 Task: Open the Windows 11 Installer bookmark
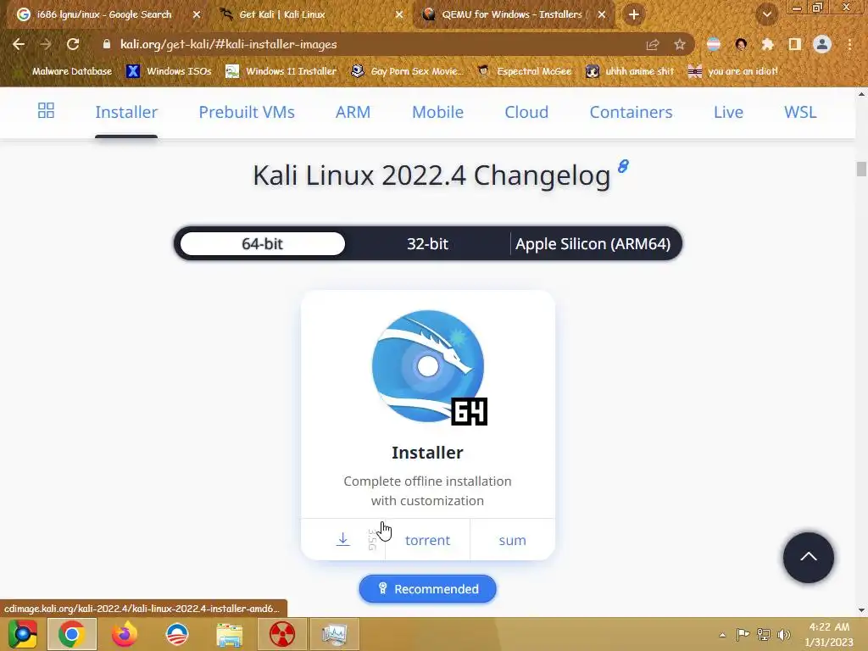281,71
